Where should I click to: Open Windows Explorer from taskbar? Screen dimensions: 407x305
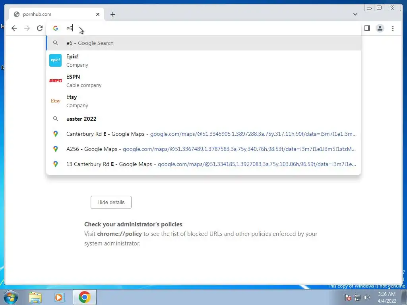point(35,297)
